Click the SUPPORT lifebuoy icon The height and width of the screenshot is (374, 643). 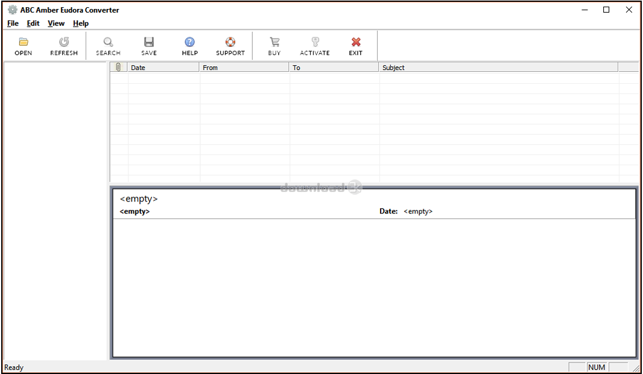(x=230, y=46)
